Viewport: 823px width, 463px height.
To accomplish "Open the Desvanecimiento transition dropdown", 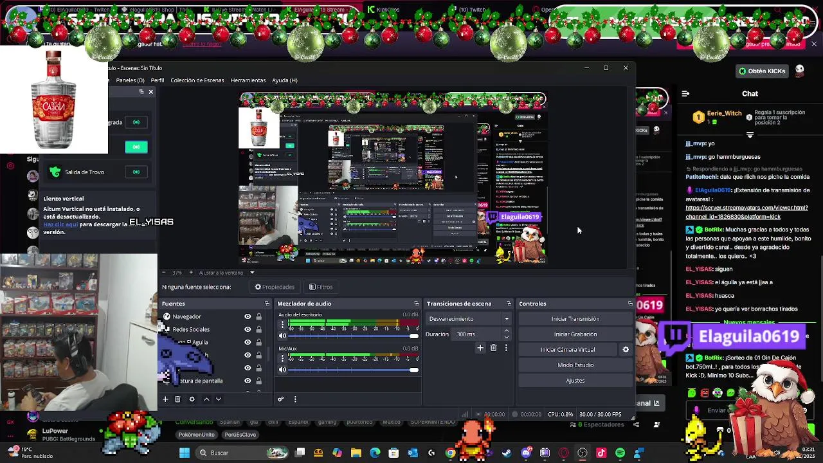I will (469, 319).
